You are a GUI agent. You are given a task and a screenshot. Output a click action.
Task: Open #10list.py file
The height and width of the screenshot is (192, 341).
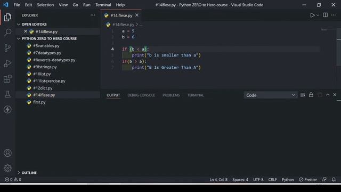coord(42,74)
